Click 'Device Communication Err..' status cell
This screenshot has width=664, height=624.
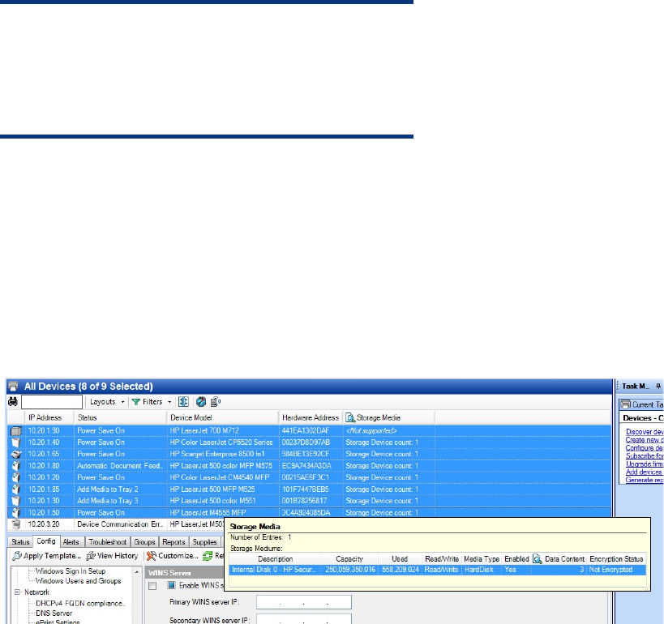(120, 524)
